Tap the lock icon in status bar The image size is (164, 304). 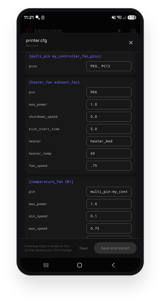click(x=43, y=17)
